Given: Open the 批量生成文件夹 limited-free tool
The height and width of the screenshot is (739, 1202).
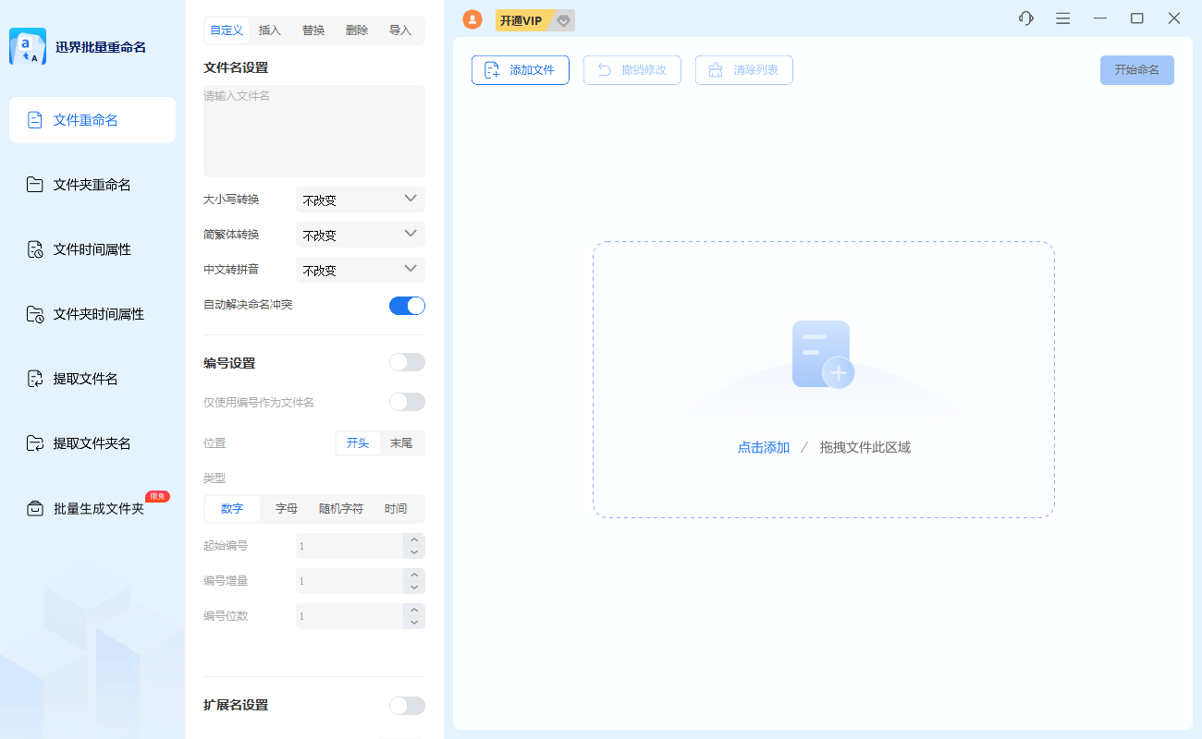Looking at the screenshot, I should 92,508.
